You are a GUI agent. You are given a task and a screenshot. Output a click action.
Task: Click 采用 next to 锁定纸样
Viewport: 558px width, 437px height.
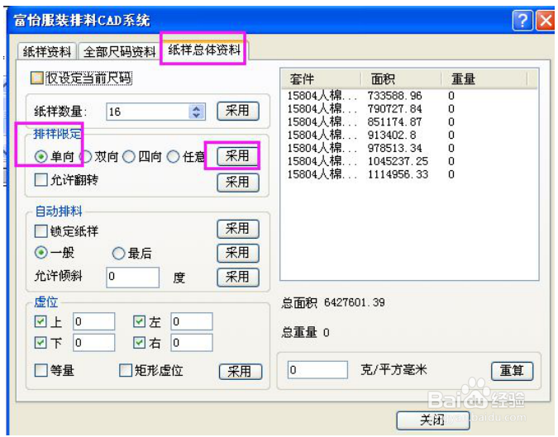tap(238, 229)
